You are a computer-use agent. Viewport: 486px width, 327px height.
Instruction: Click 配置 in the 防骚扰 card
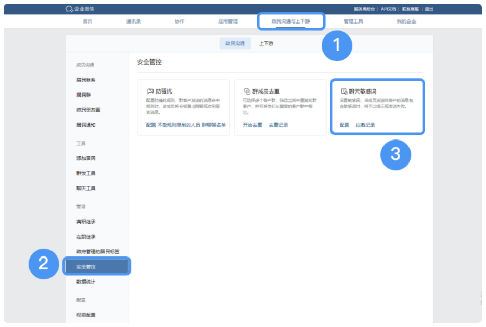tap(151, 125)
